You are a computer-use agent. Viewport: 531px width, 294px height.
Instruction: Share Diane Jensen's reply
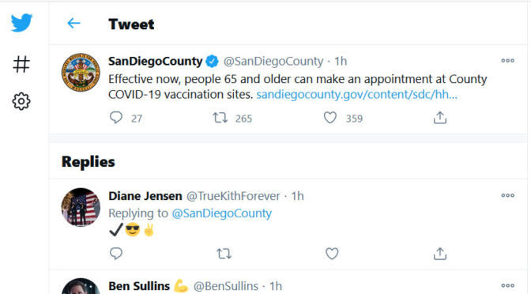(440, 254)
